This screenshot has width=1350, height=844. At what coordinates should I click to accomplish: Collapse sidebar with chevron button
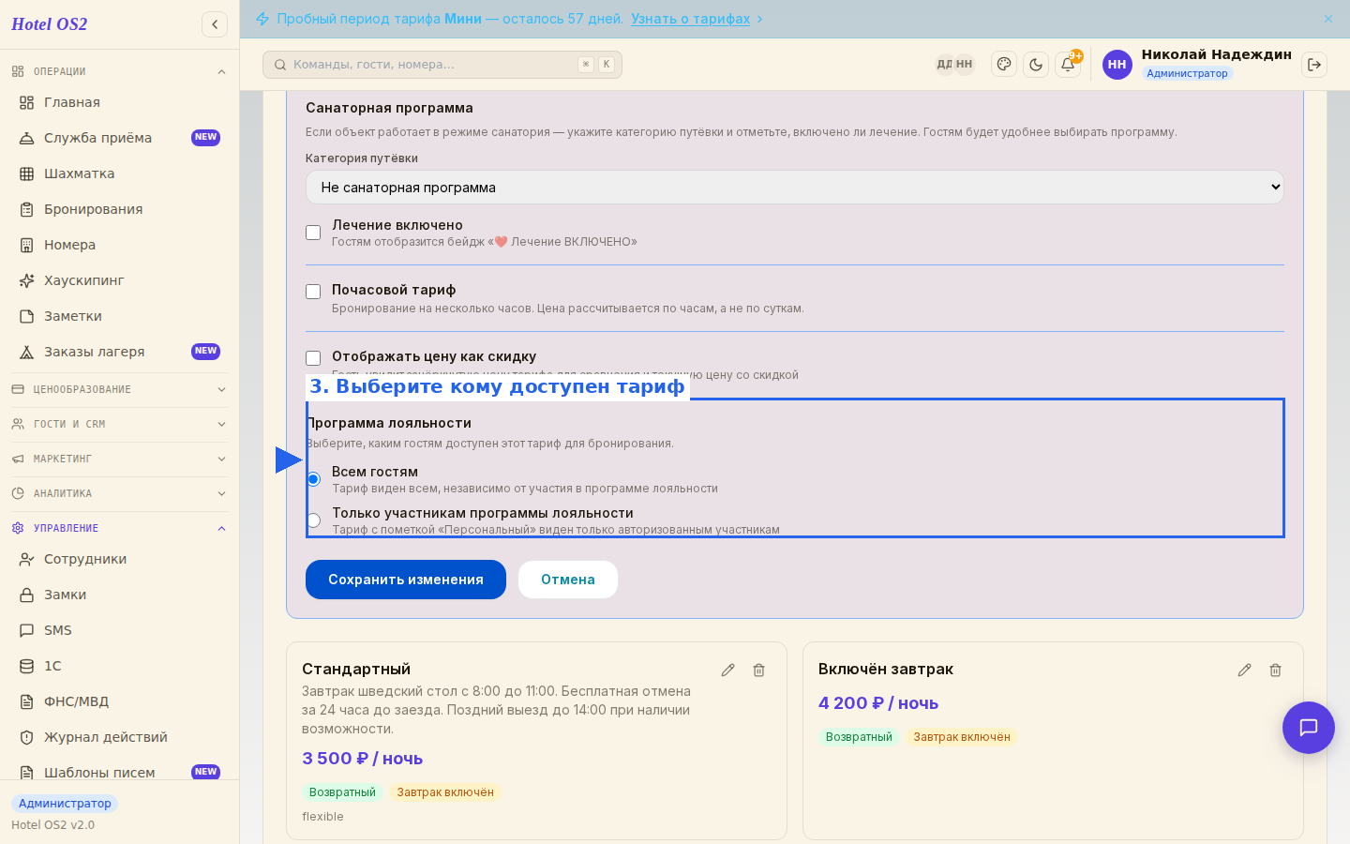point(215,24)
